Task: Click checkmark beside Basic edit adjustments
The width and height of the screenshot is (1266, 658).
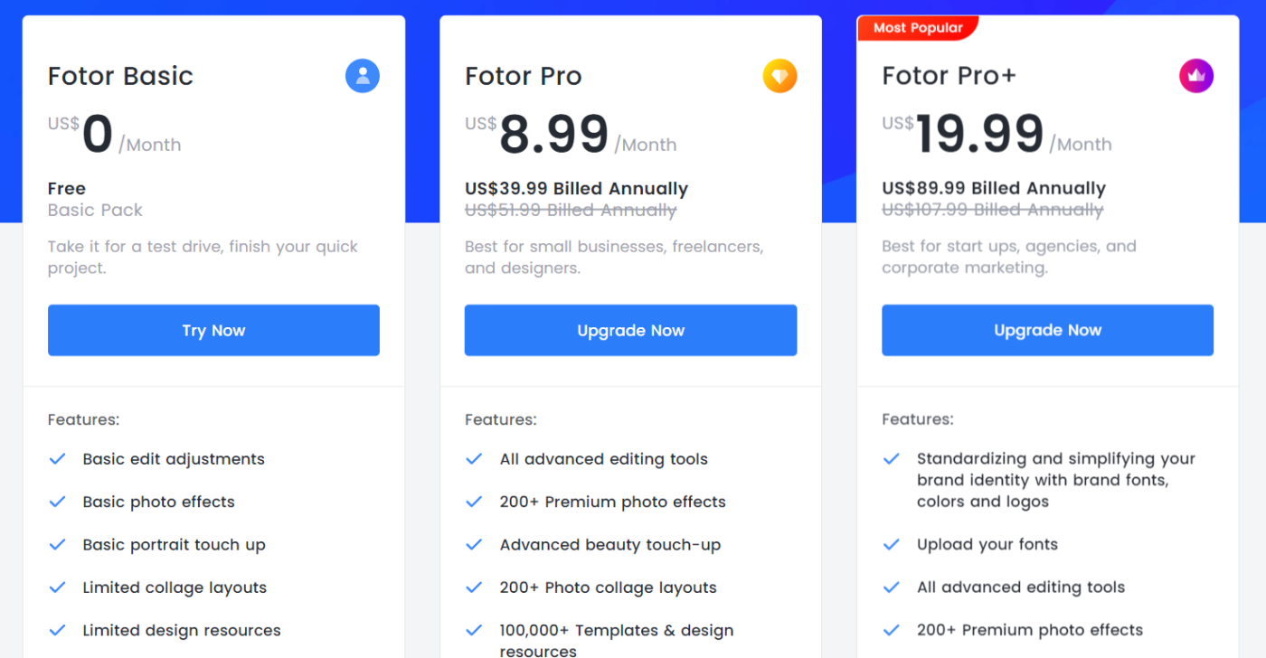Action: click(57, 459)
